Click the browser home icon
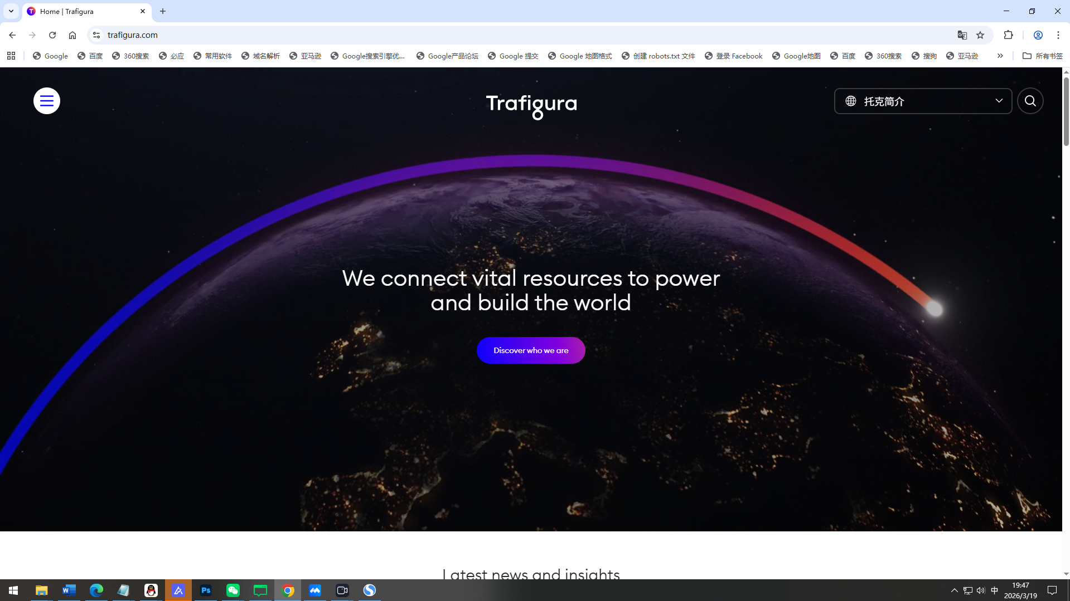Viewport: 1070px width, 601px height. [72, 35]
